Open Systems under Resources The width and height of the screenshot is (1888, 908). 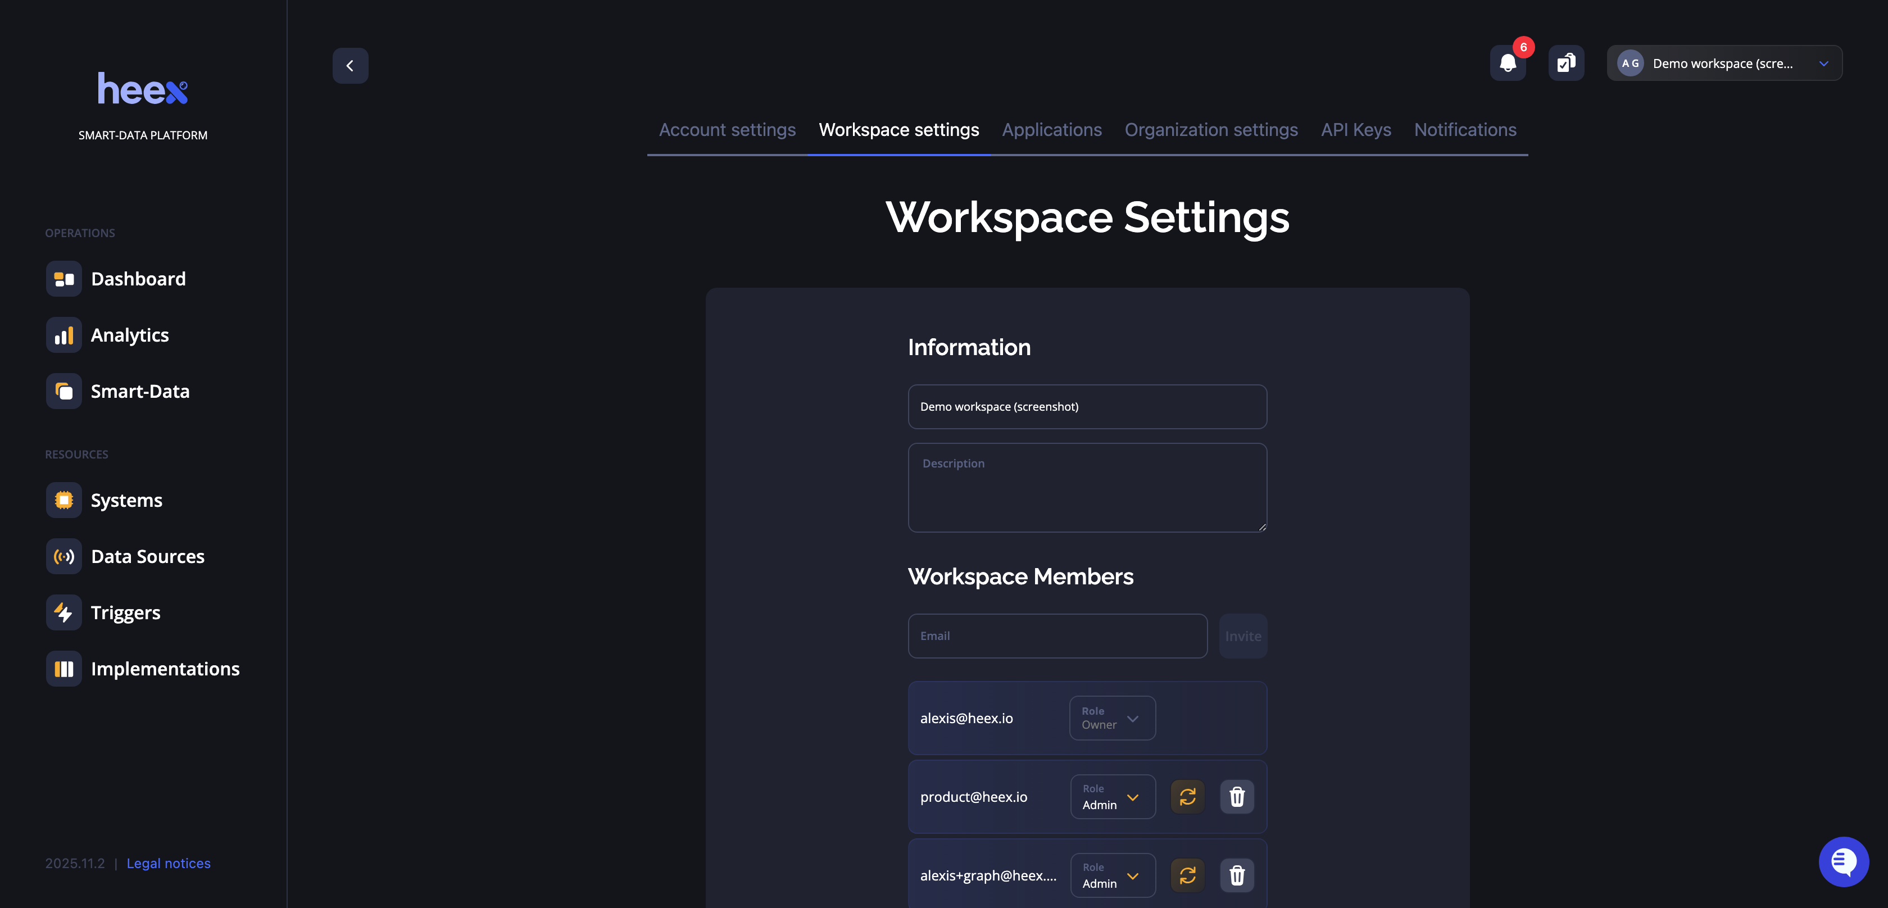[126, 500]
